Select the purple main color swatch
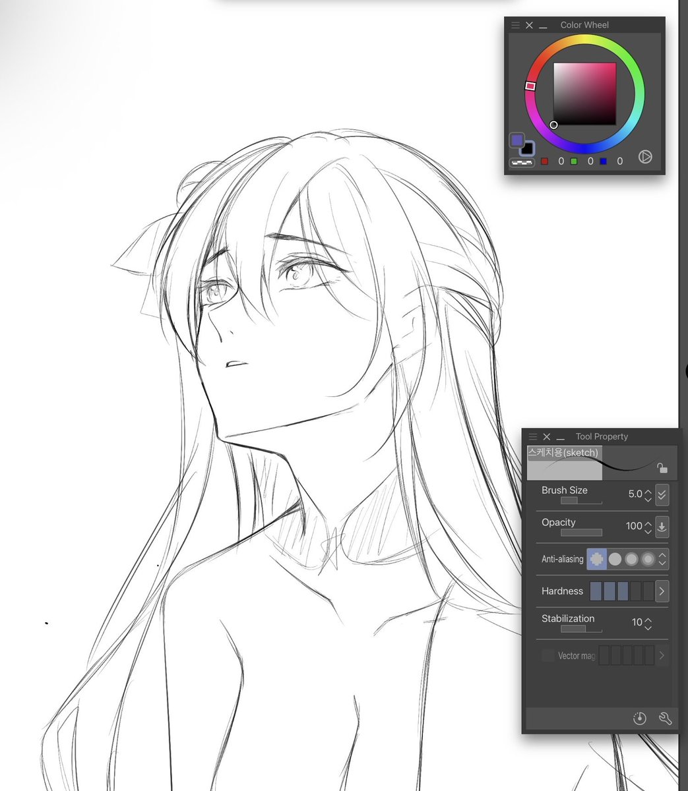This screenshot has height=791, width=688. (x=517, y=140)
